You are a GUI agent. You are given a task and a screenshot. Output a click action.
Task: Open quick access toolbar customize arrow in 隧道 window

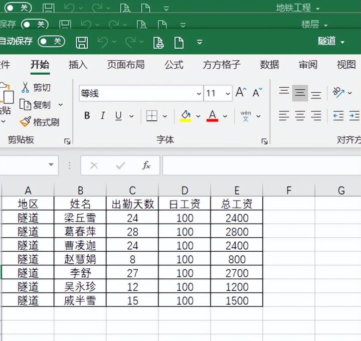[200, 42]
